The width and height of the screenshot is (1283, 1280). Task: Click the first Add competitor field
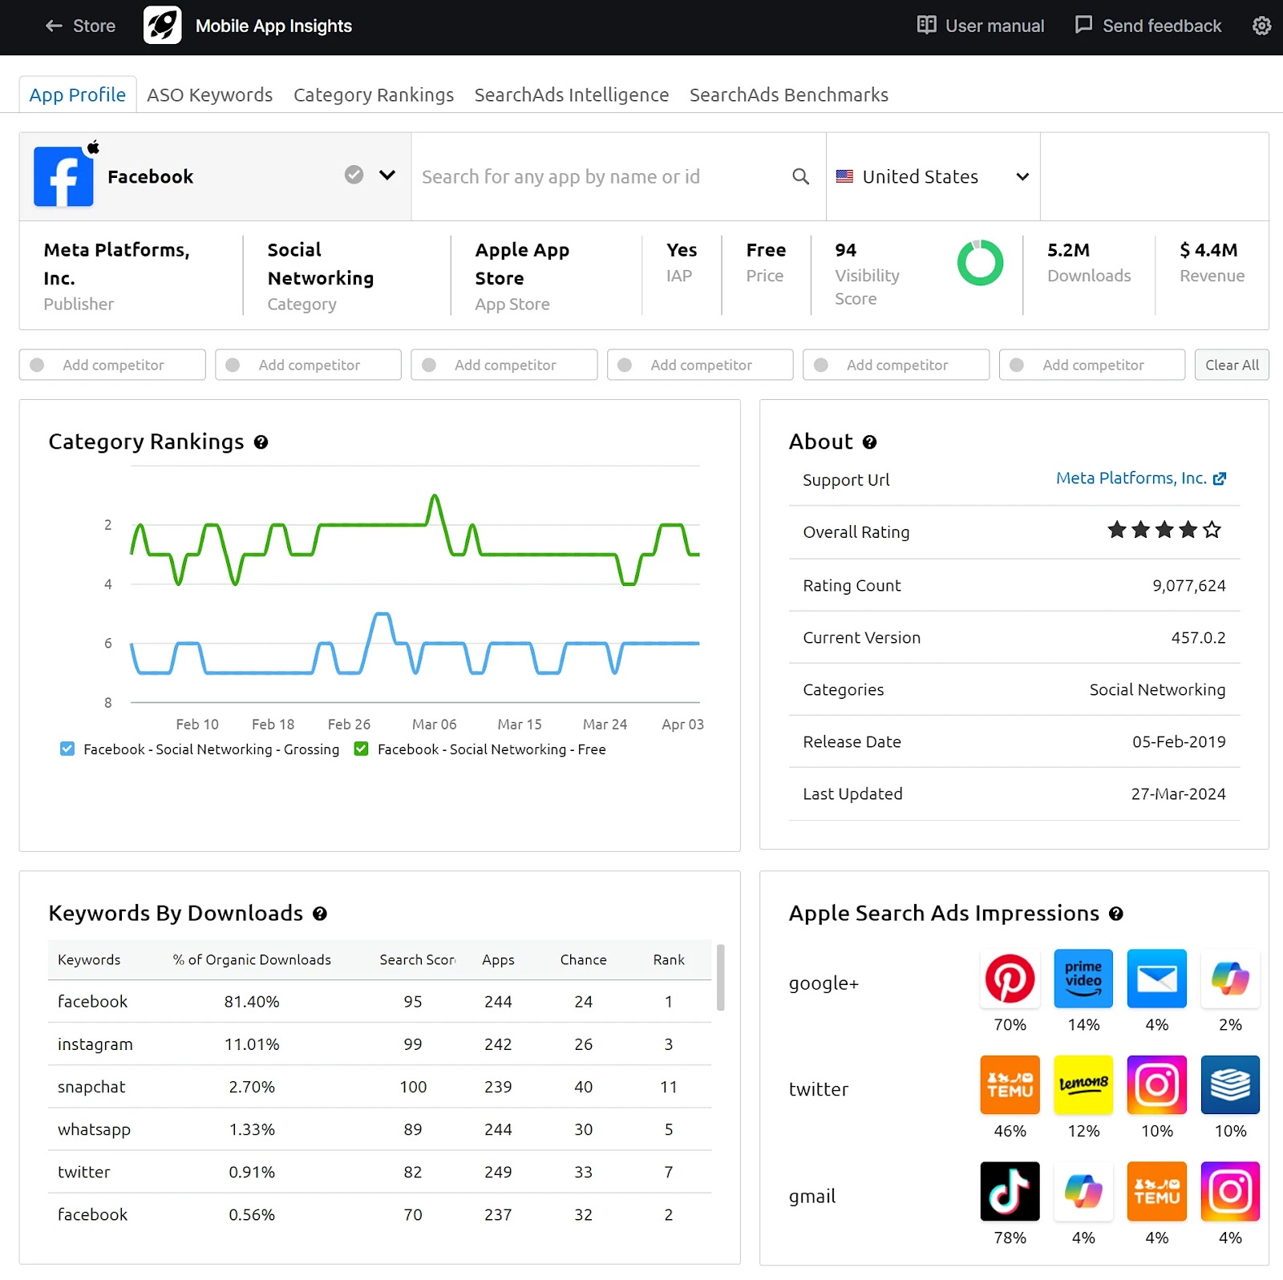point(112,365)
